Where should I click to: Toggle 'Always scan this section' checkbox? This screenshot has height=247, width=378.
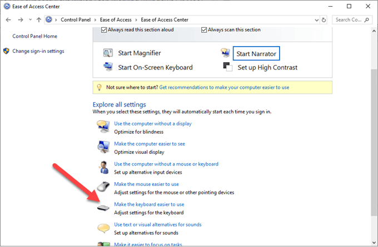coord(203,30)
